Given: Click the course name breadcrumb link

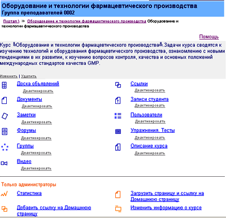Looking at the screenshot, I should click(86, 21).
